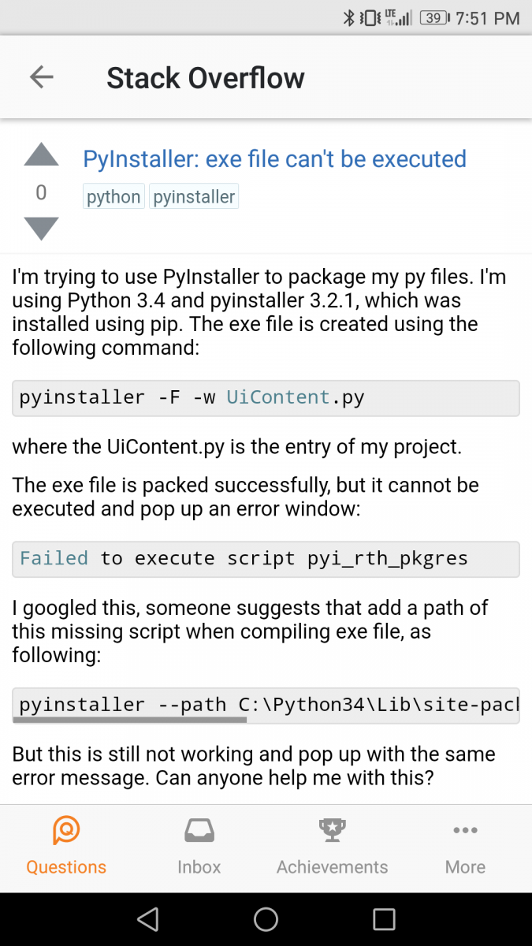Tap the Bluetooth status icon

(348, 18)
